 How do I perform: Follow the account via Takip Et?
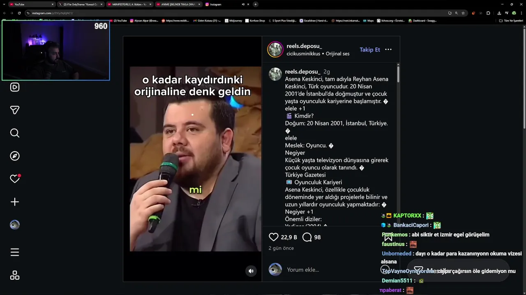pos(370,50)
